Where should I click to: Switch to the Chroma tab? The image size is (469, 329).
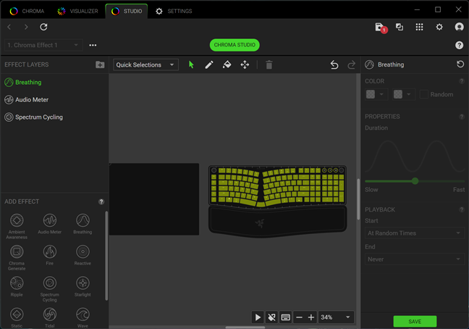28,11
